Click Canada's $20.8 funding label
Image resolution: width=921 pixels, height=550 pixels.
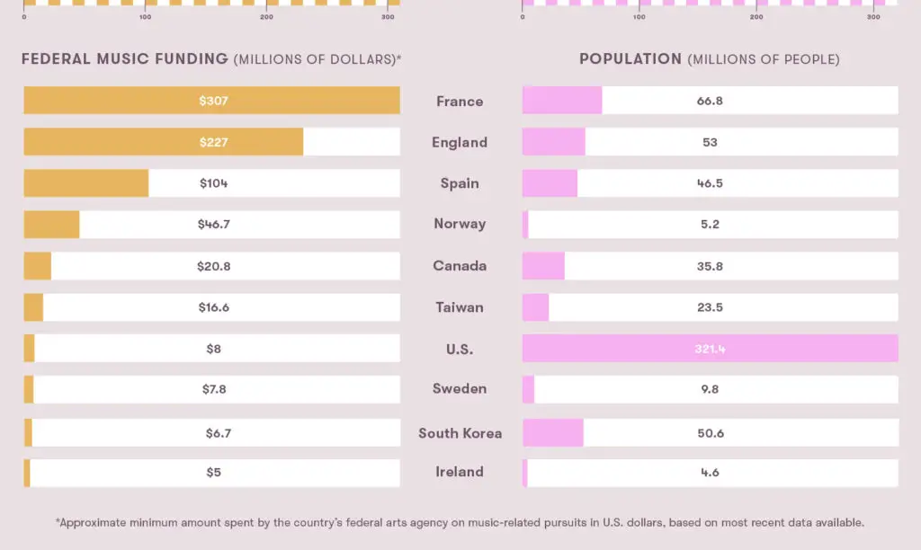pos(213,266)
